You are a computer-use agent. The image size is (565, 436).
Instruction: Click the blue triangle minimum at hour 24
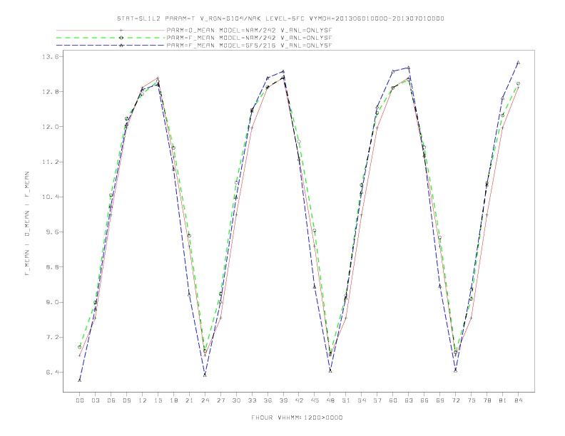coord(205,375)
